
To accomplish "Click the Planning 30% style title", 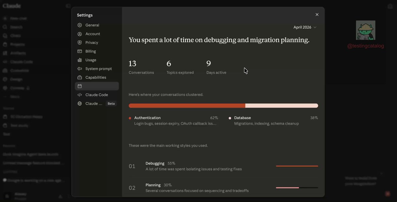I will point(158,185).
